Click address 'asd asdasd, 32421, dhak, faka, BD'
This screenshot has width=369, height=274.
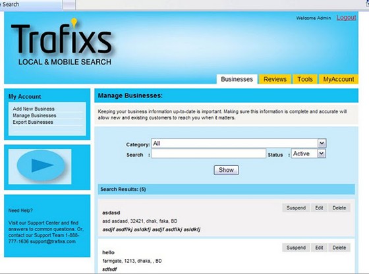(140, 221)
